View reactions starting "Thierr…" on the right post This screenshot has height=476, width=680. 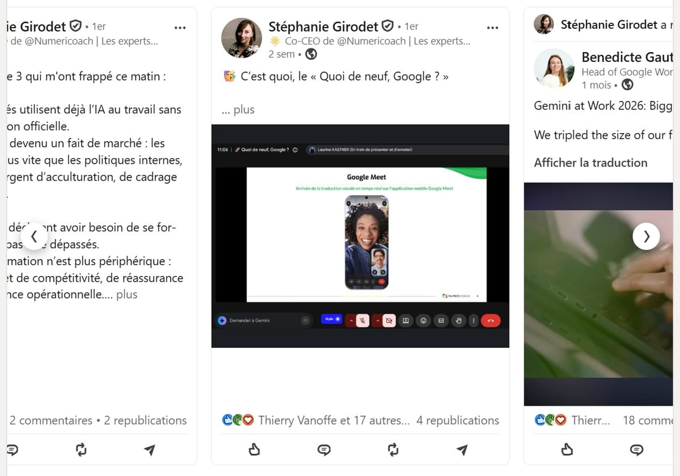click(x=591, y=420)
